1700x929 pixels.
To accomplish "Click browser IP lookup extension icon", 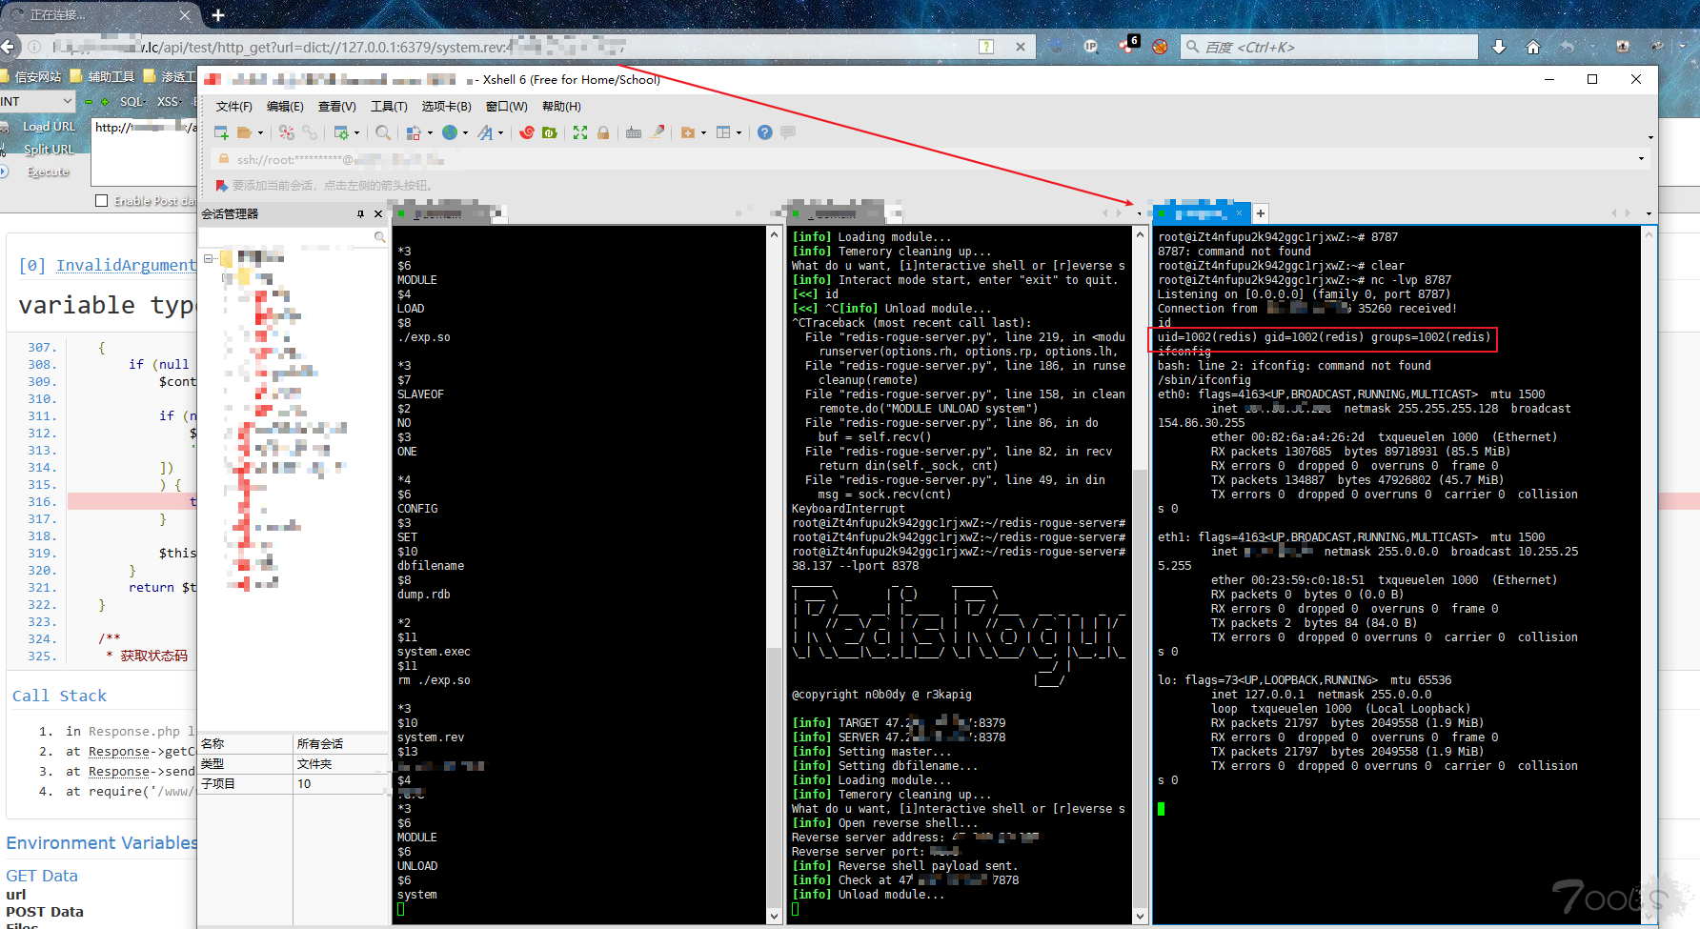I will (x=1091, y=47).
